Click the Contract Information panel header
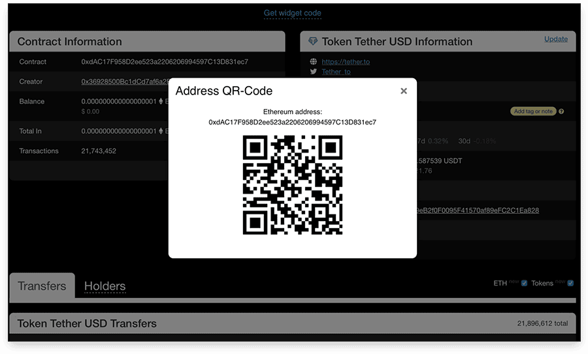The image size is (588, 354). (147, 41)
